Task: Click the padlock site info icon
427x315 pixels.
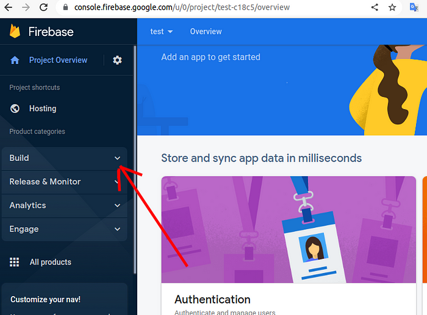Action: pos(65,7)
